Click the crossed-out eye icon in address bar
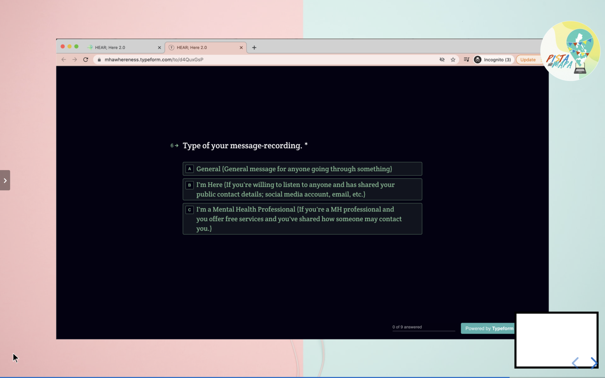 (x=442, y=60)
